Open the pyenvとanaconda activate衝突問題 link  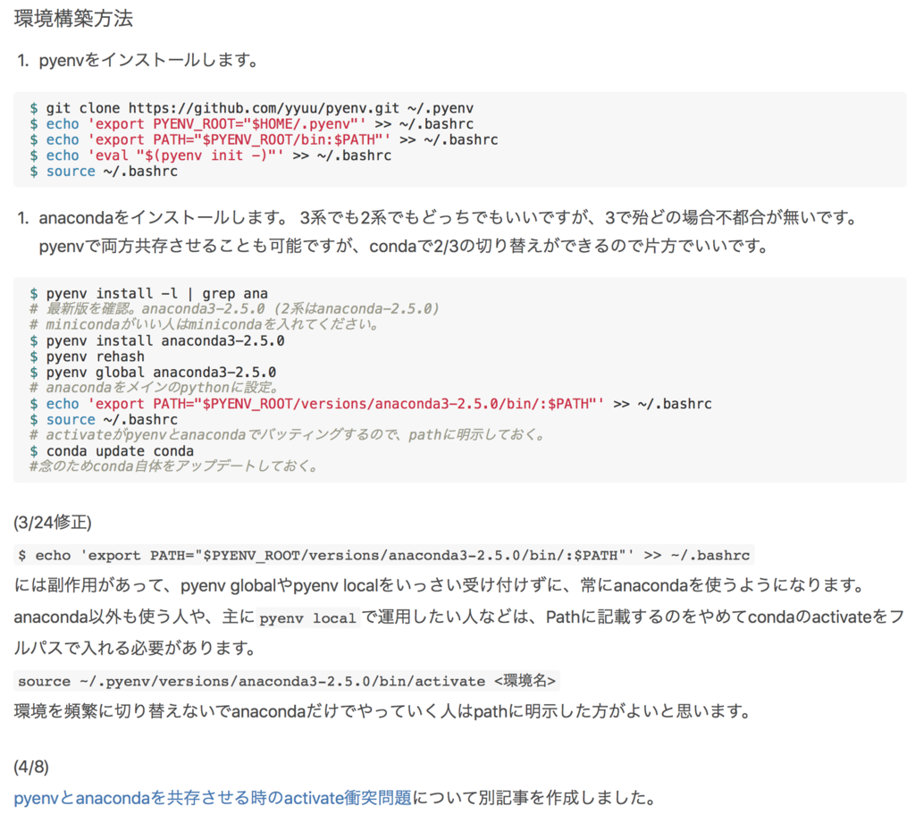[x=213, y=797]
